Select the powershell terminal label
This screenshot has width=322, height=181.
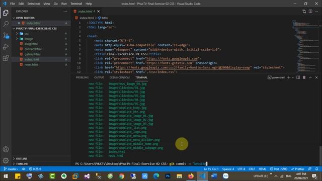[x=276, y=77]
